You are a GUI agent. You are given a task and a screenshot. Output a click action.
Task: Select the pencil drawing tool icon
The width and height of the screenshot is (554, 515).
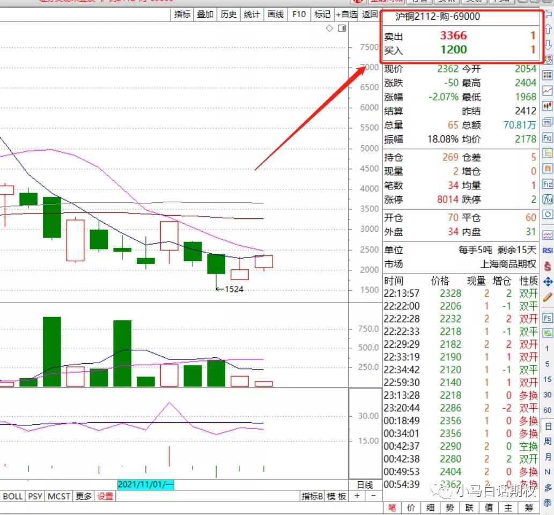click(x=548, y=297)
